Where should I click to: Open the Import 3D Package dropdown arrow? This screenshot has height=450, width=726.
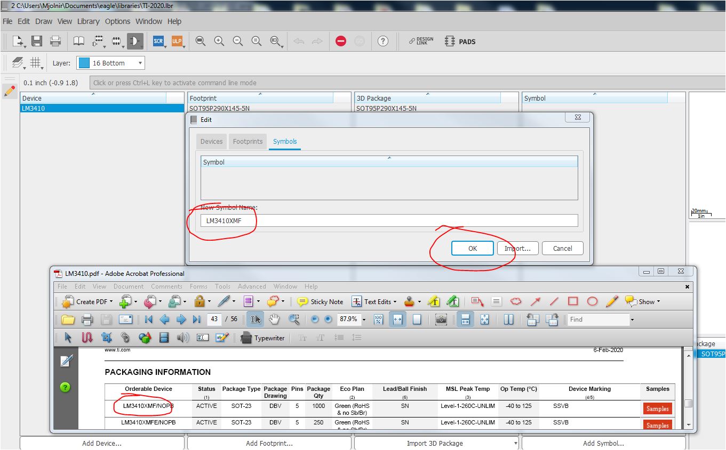tap(515, 443)
